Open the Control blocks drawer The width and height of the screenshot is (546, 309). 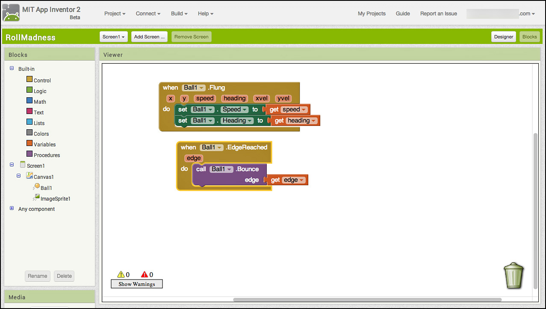click(x=42, y=80)
